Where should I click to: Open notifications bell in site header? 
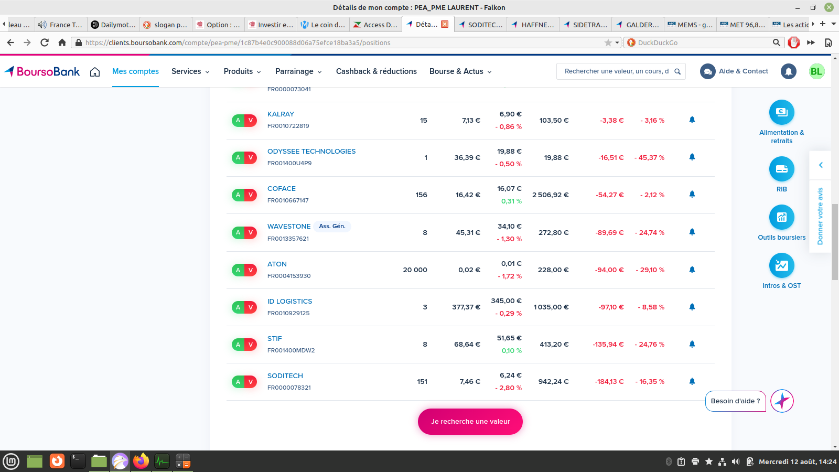pyautogui.click(x=789, y=71)
